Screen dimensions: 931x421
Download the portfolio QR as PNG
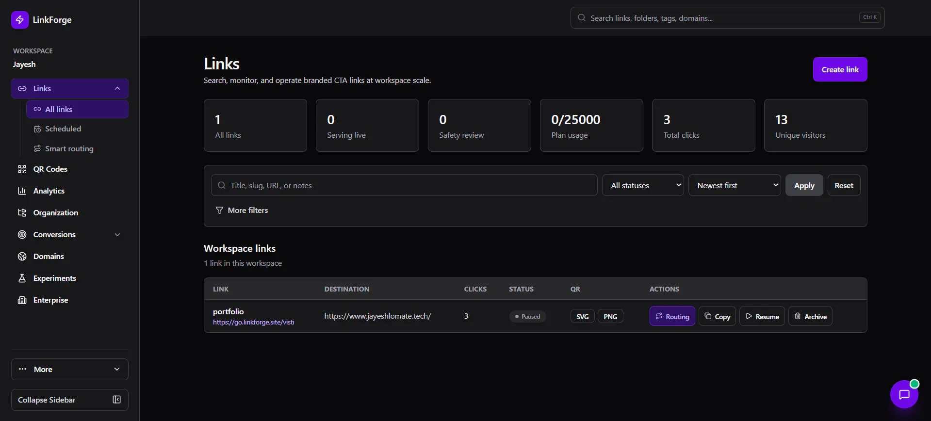[x=610, y=316]
